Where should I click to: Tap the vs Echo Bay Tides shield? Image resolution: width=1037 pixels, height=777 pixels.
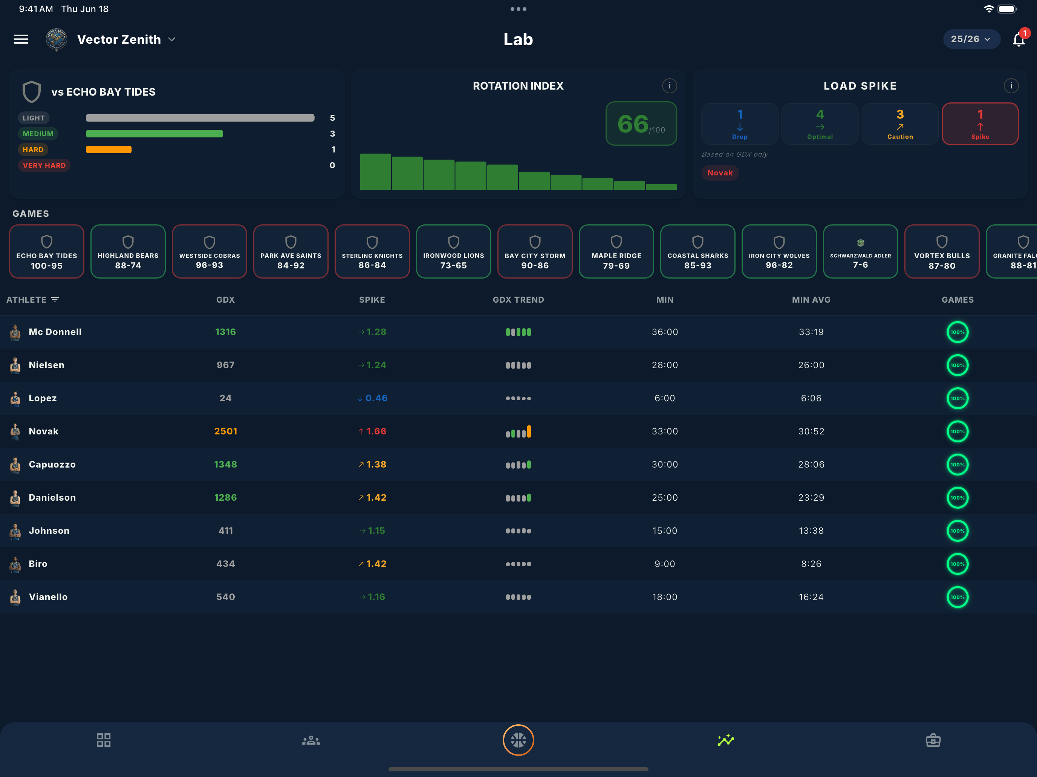(x=32, y=92)
